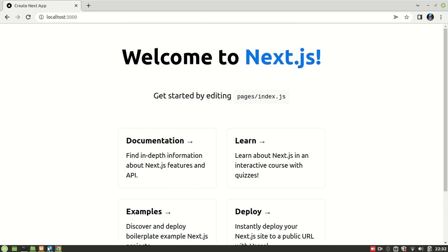
Task: View site information icon beside the URL
Action: (x=41, y=17)
